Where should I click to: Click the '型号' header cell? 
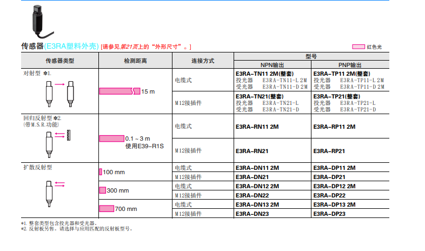311,56
